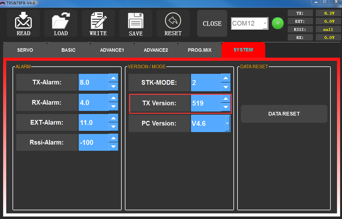Decrease the TX Version value
The image size is (342, 219).
[226, 107]
